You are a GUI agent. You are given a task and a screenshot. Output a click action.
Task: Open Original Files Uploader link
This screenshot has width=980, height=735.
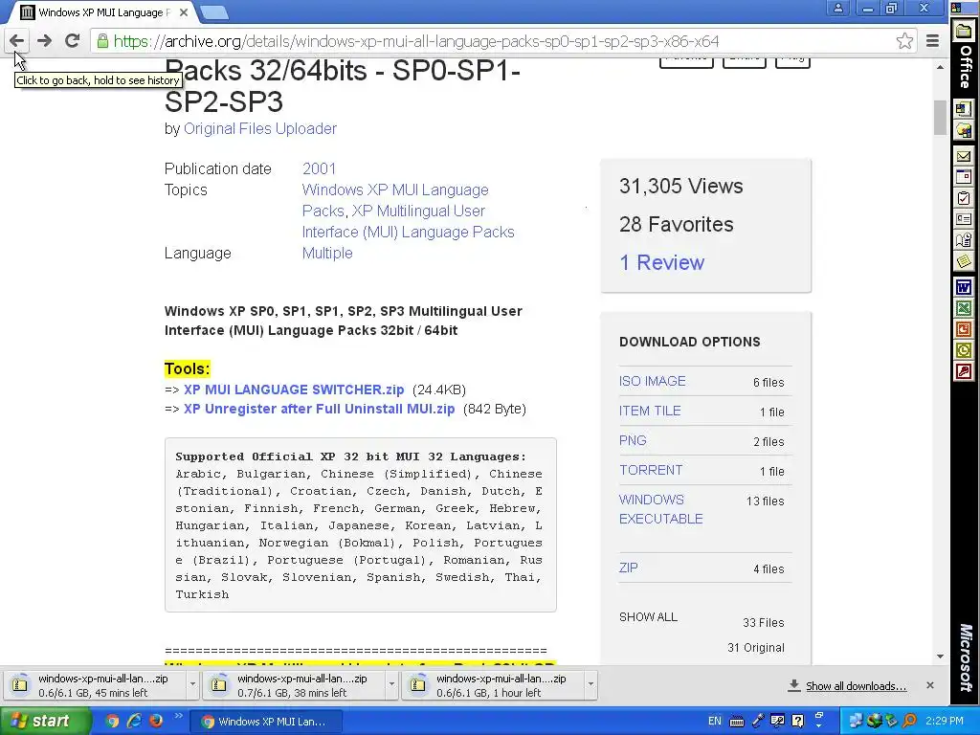(260, 129)
